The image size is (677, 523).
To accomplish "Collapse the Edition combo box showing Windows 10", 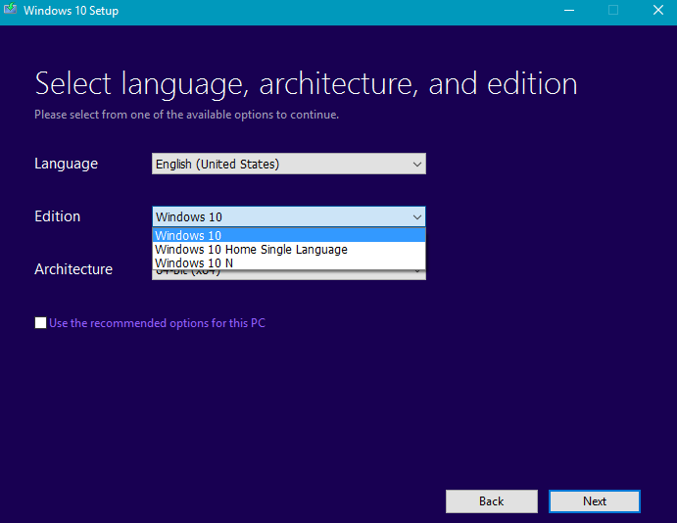I will (289, 216).
